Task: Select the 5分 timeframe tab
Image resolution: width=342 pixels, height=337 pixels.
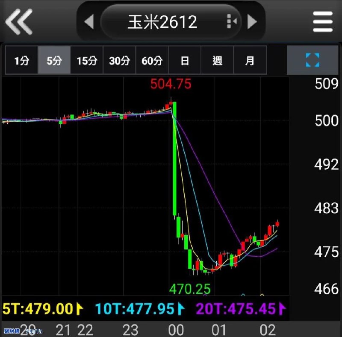Action: (54, 60)
